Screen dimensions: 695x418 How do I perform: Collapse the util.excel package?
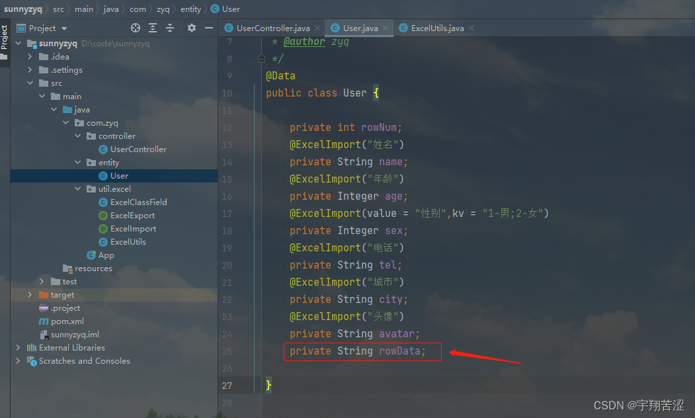(78, 189)
